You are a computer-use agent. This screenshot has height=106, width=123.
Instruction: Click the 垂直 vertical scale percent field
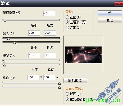[49, 78]
